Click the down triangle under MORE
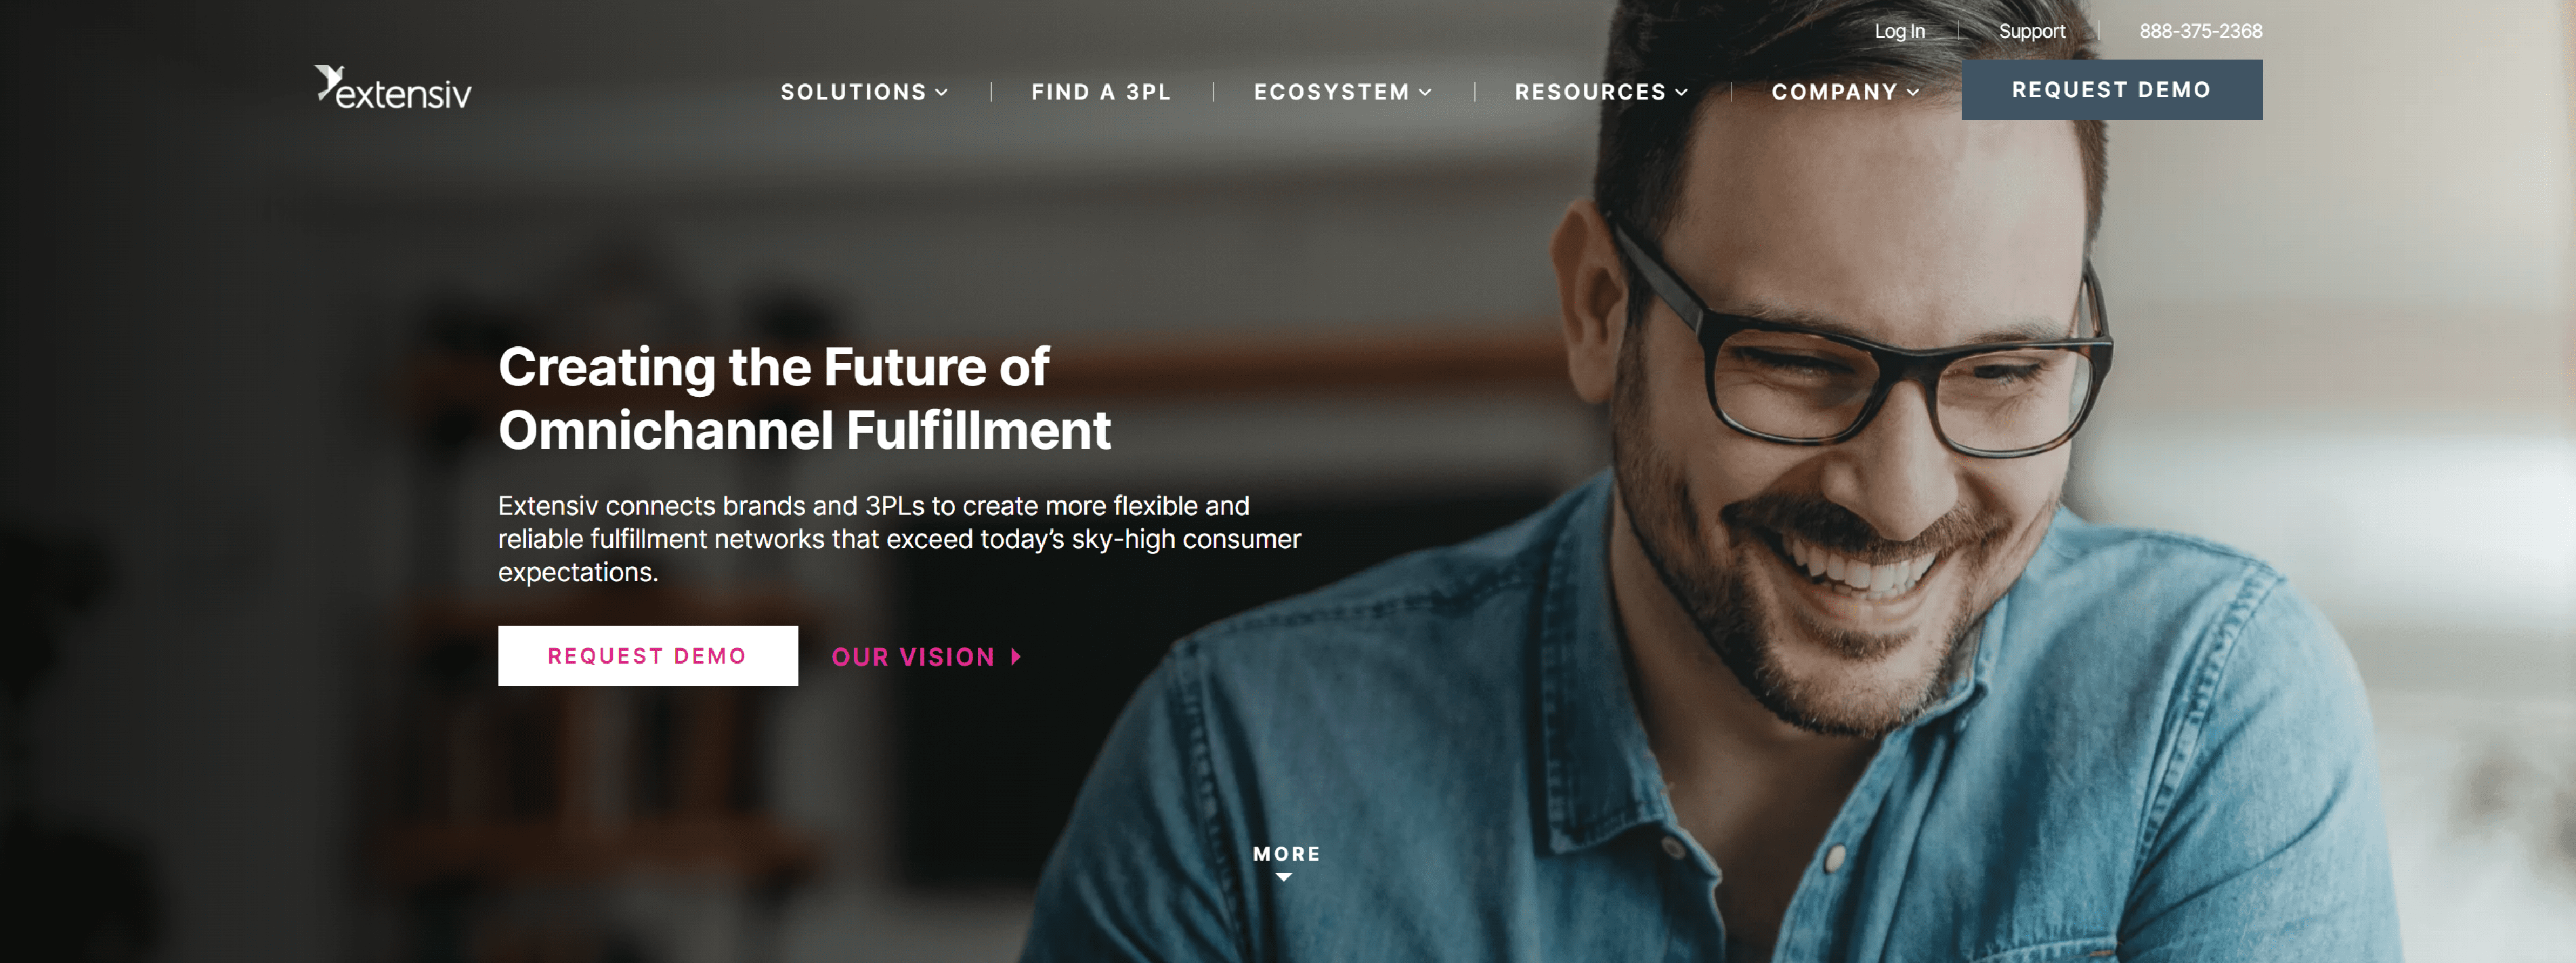 [x=1285, y=877]
